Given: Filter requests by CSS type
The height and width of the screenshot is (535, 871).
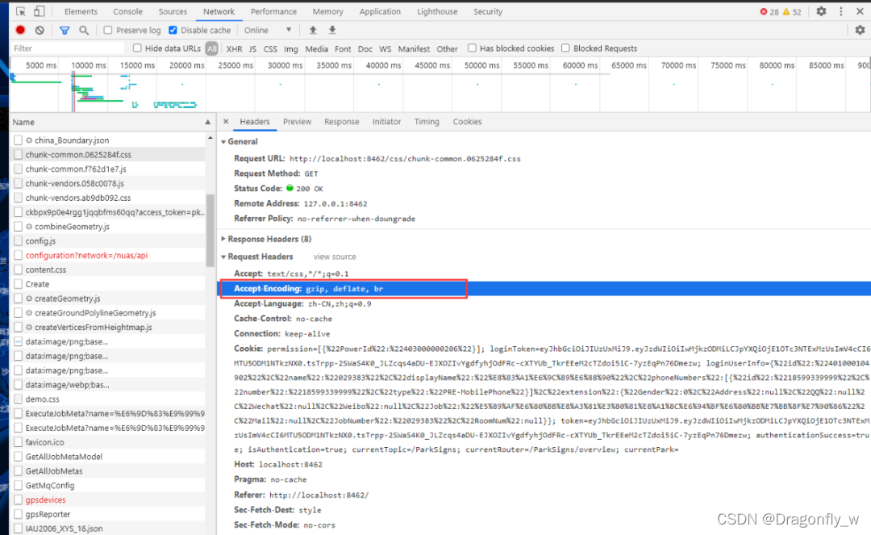Looking at the screenshot, I should click(x=270, y=48).
